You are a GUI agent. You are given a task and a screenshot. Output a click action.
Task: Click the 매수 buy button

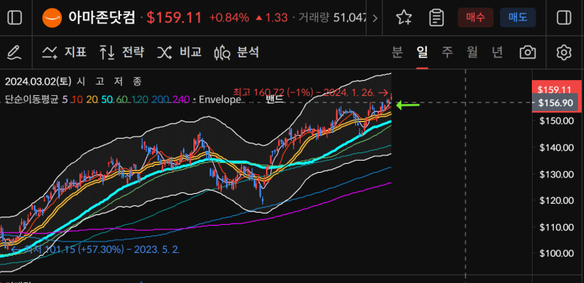click(476, 17)
